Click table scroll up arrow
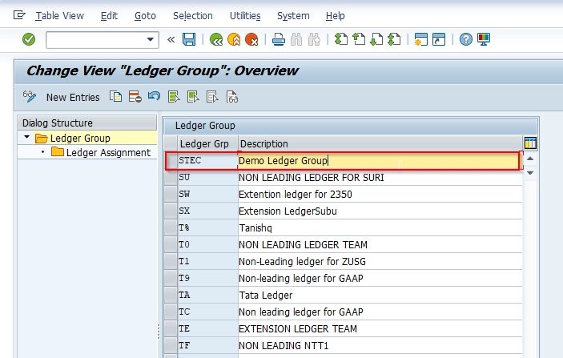Image resolution: width=563 pixels, height=358 pixels. [x=530, y=159]
